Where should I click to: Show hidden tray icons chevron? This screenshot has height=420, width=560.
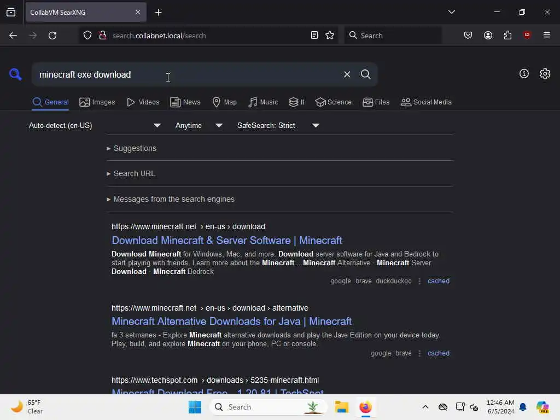point(425,407)
